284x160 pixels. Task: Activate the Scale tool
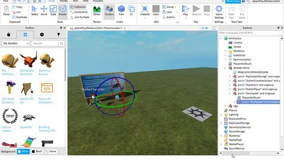[53, 11]
